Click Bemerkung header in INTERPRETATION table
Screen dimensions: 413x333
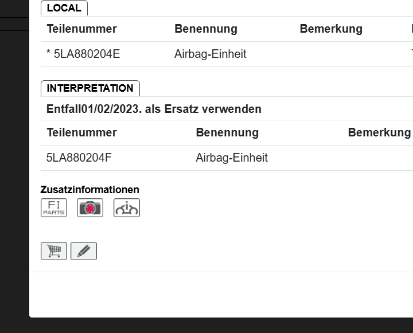379,132
